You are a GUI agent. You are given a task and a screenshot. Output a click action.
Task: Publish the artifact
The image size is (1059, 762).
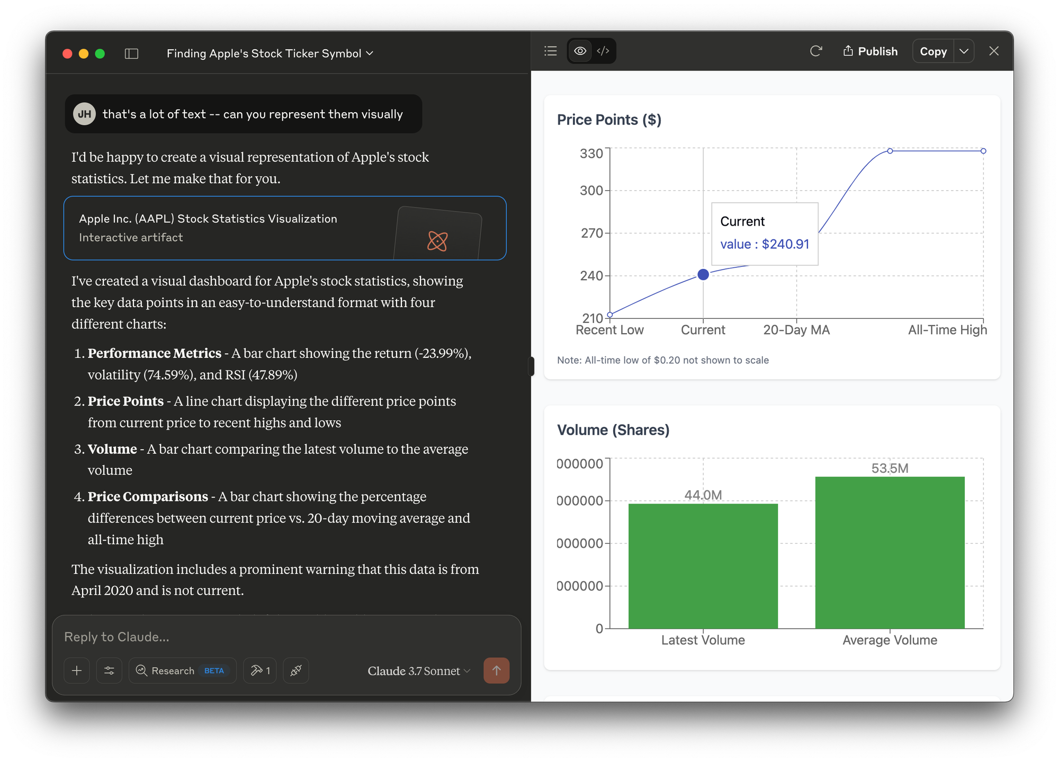[x=870, y=51]
